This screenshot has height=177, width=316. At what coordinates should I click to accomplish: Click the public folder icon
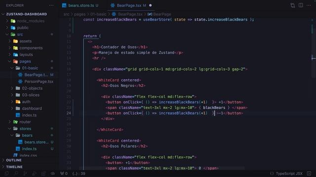click(x=13, y=28)
